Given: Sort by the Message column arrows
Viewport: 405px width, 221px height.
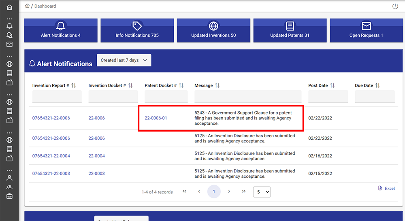Looking at the screenshot, I should click(x=217, y=86).
